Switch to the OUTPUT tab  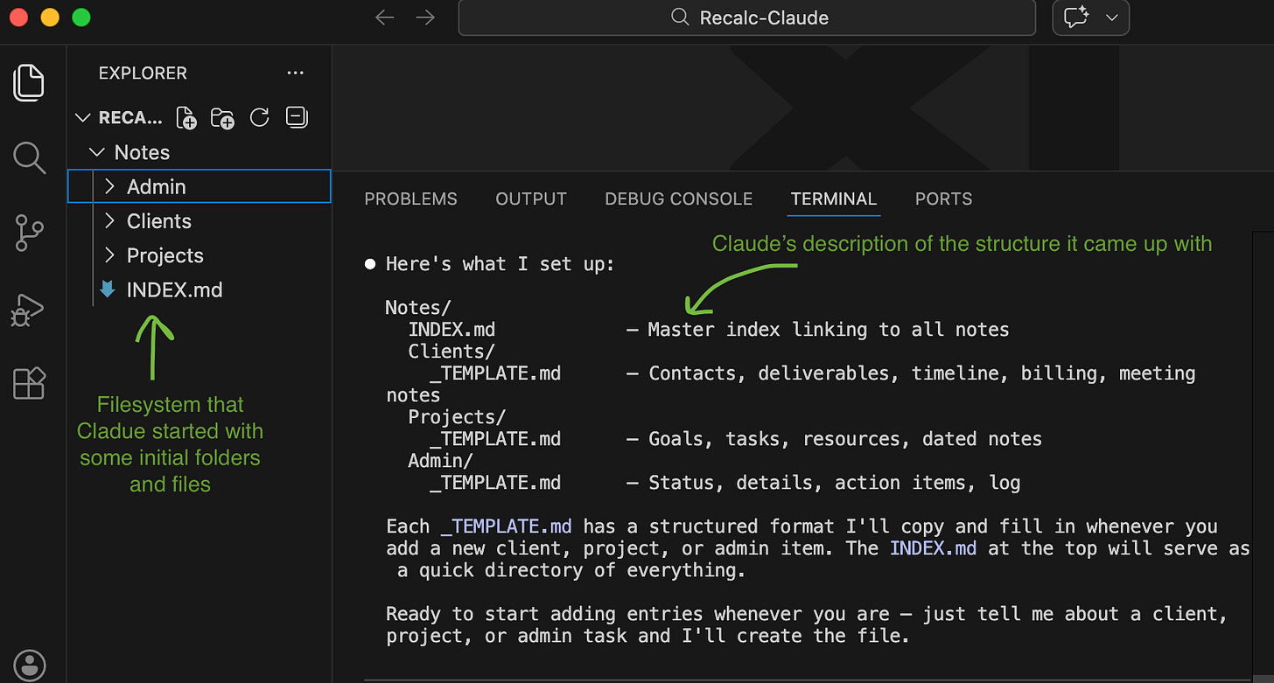pyautogui.click(x=531, y=199)
